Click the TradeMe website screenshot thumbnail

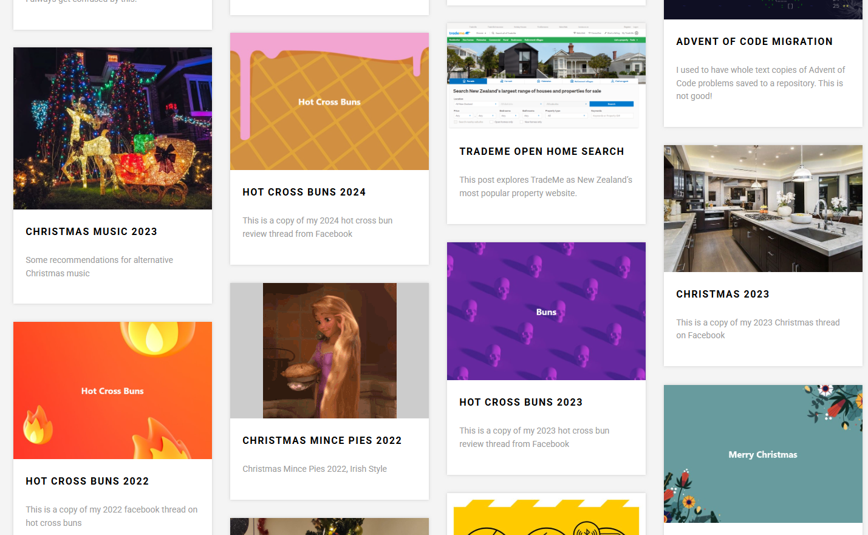click(546, 75)
